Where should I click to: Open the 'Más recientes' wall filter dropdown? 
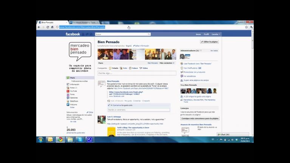click(x=167, y=63)
